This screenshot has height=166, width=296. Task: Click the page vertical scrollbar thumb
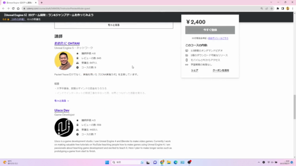click(294, 107)
